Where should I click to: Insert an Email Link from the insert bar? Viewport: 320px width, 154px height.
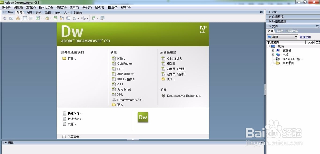click(11, 18)
